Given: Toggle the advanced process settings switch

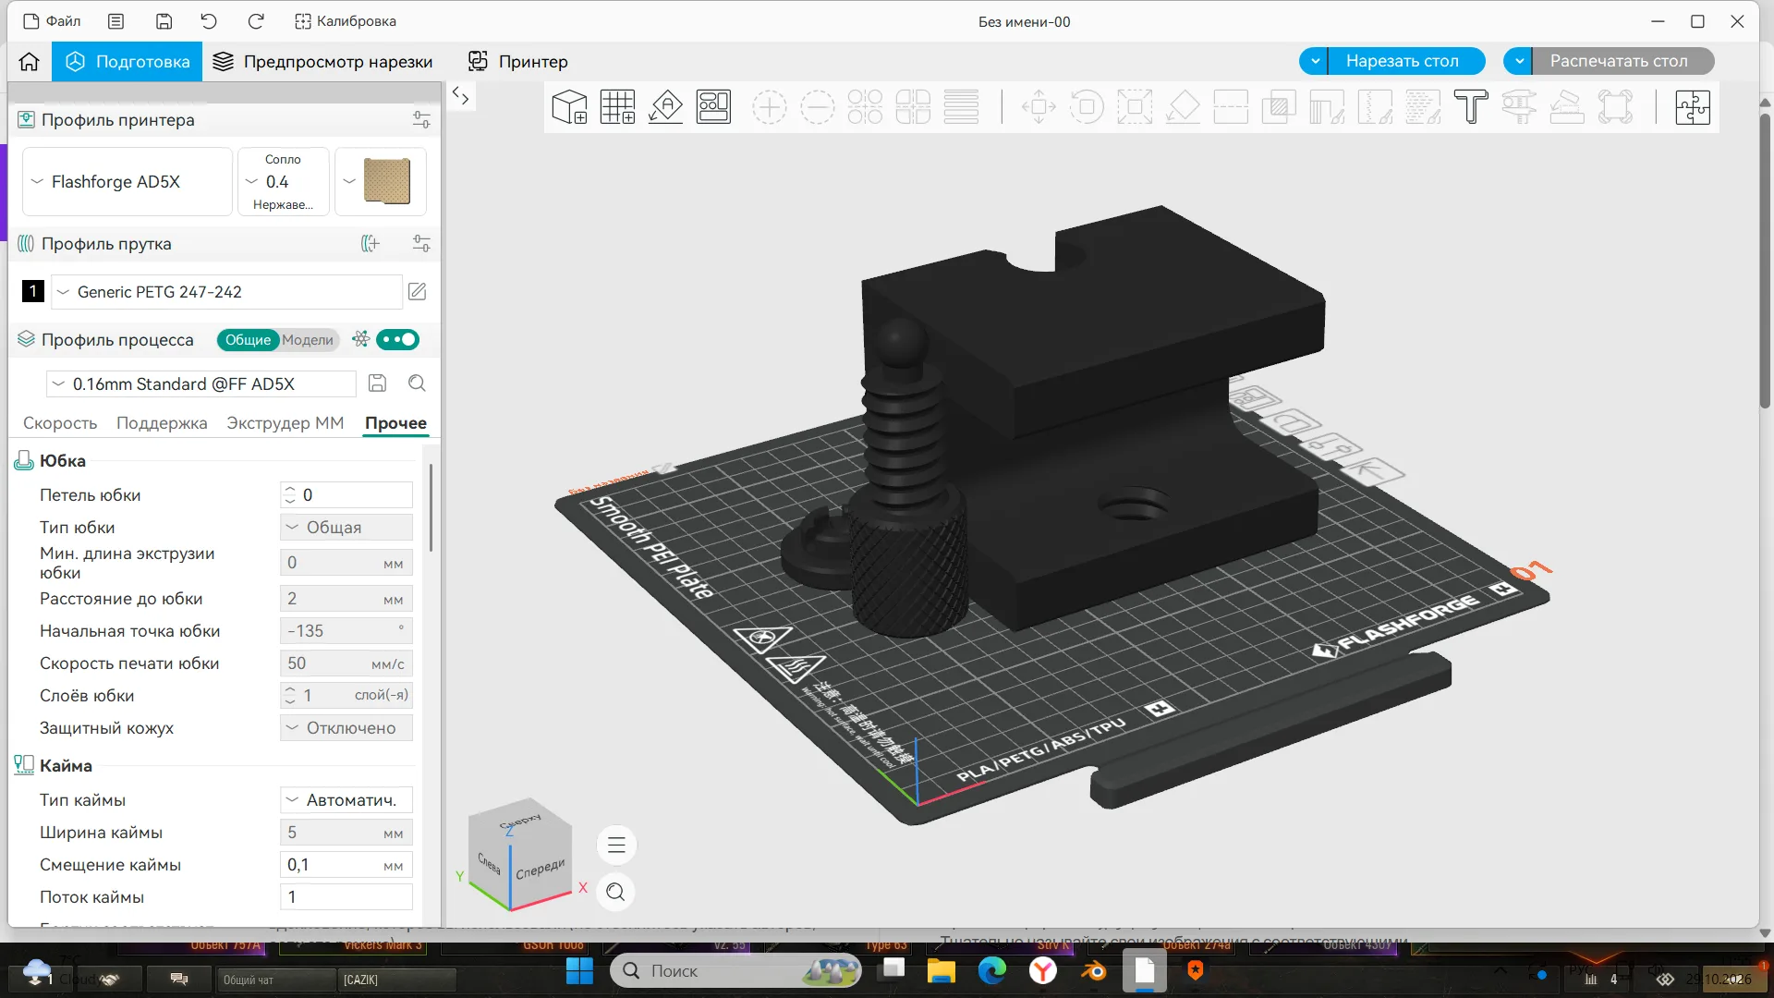Looking at the screenshot, I should [x=398, y=340].
